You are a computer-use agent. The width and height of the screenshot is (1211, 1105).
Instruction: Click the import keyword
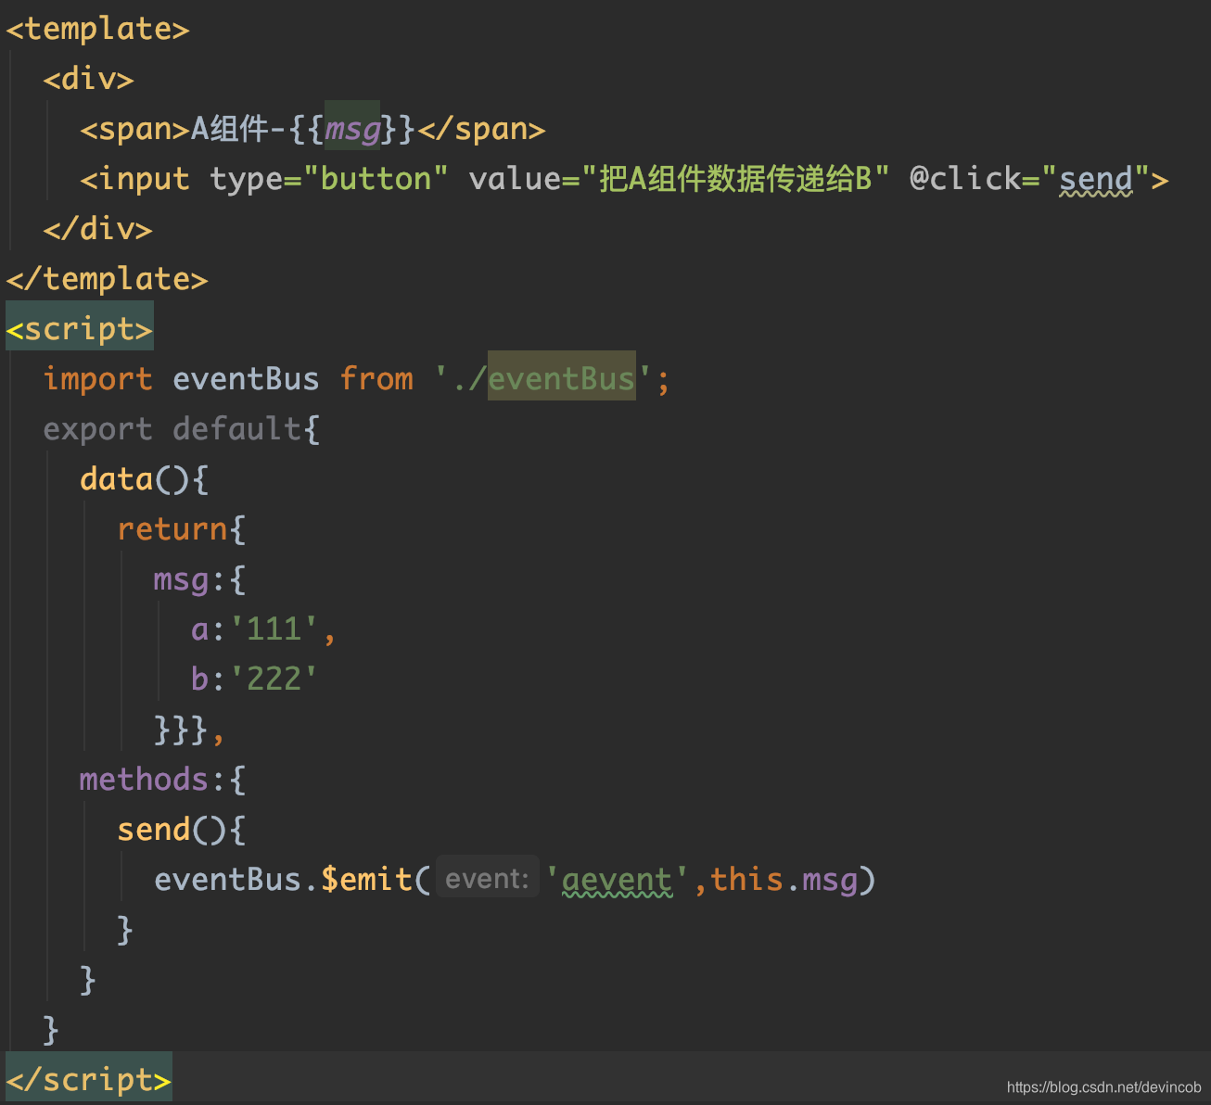(x=97, y=379)
